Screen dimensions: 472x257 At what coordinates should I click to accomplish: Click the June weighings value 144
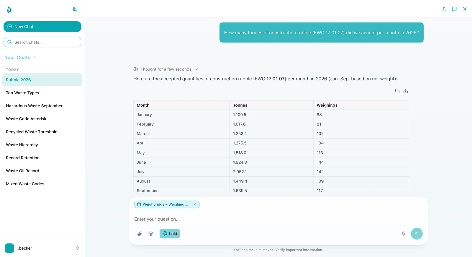[320, 162]
